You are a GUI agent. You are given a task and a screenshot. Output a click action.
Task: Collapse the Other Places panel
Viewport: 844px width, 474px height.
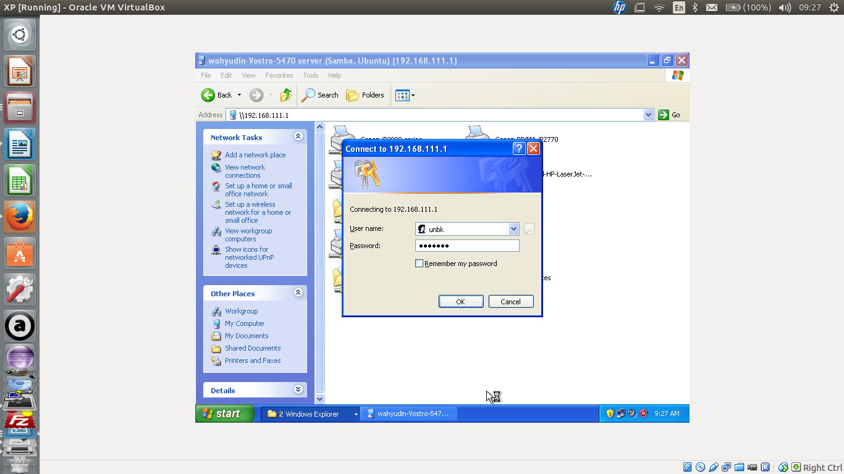point(298,293)
